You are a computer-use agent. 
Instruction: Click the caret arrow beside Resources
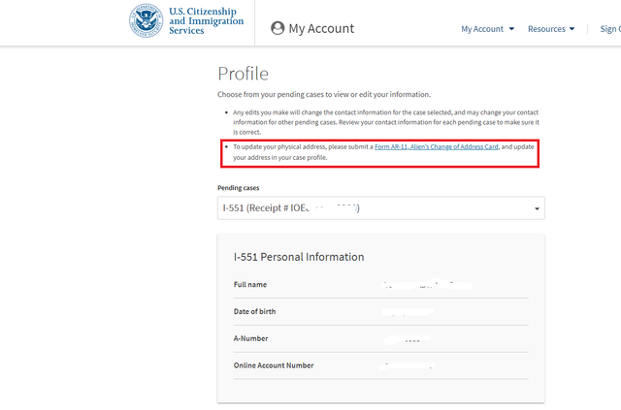572,29
